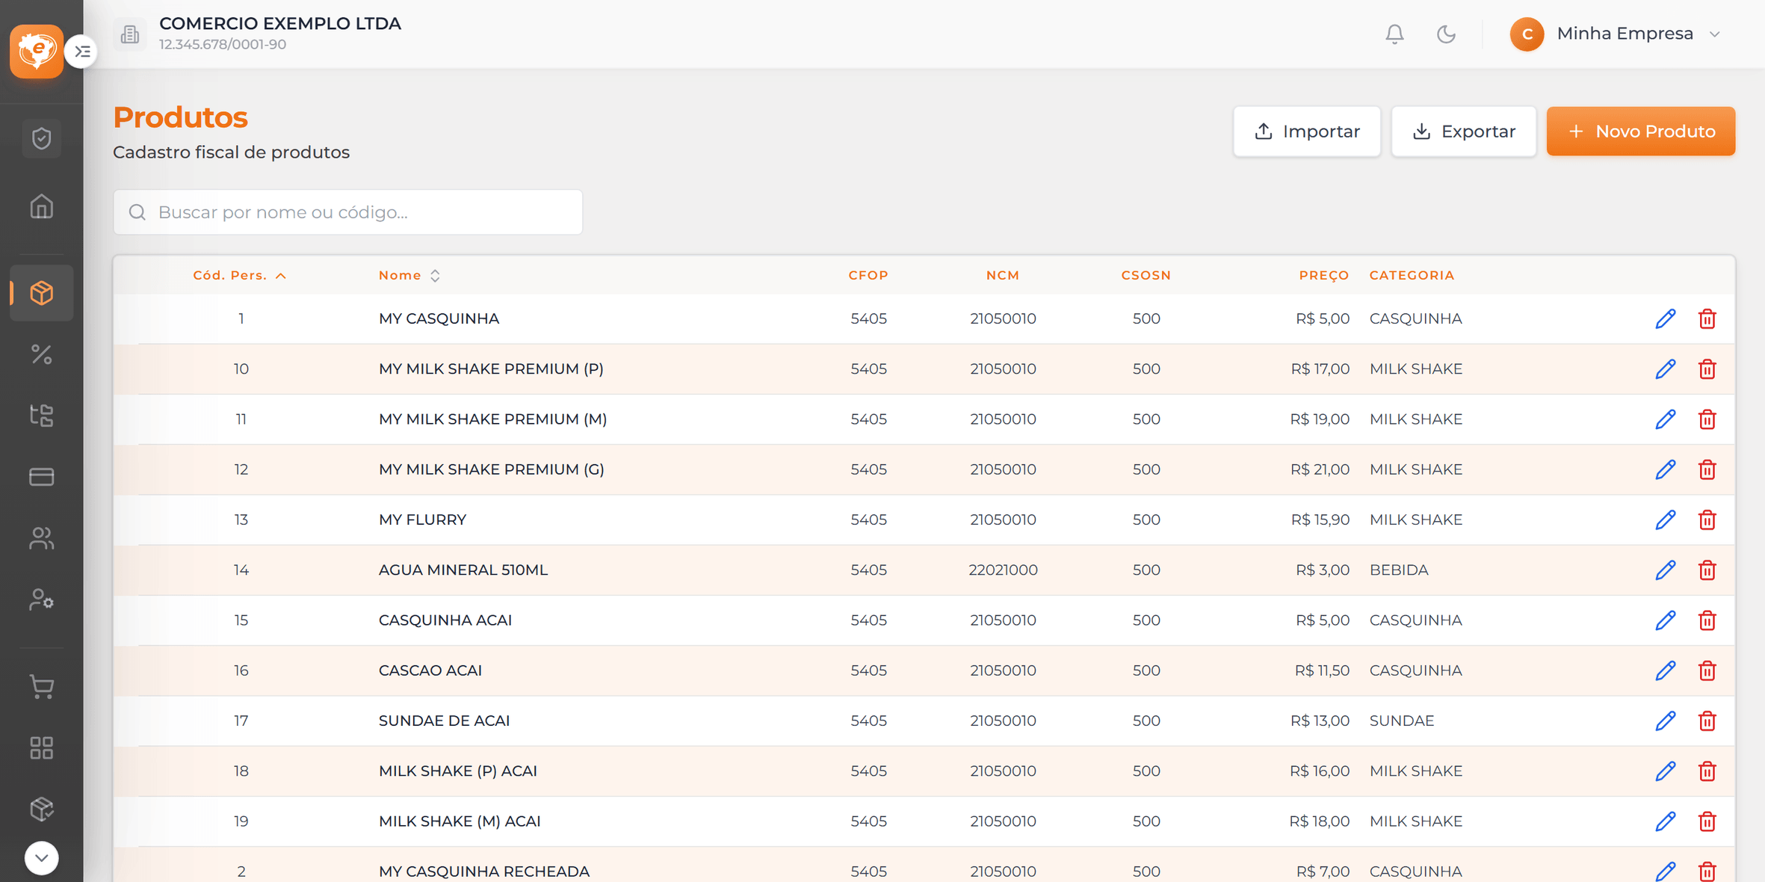
Task: Open the packages icon at sidebar bottom
Action: [42, 809]
